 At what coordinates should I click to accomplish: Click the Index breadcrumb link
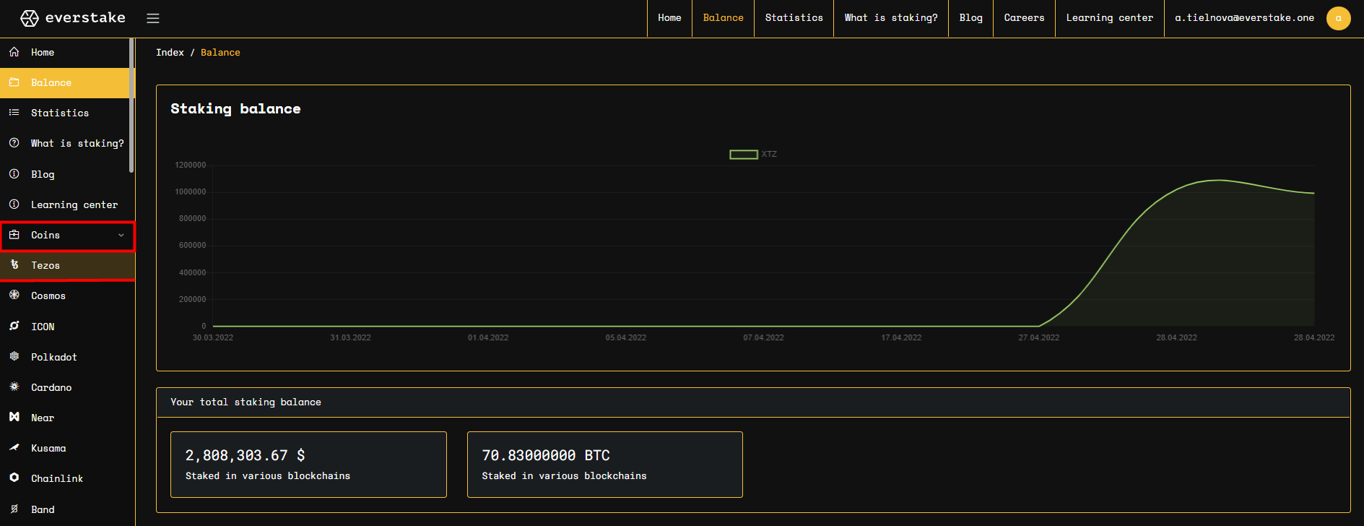170,53
